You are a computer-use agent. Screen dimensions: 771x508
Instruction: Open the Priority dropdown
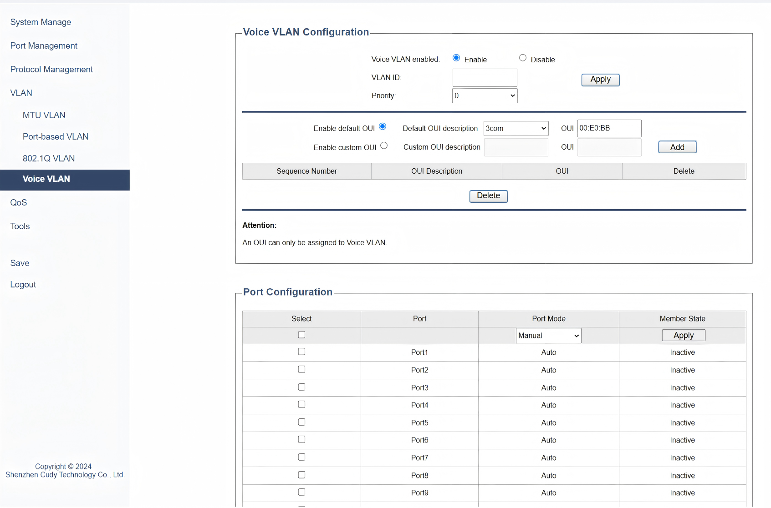(x=485, y=96)
